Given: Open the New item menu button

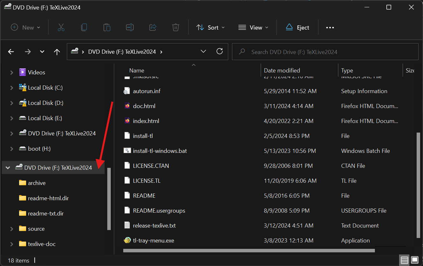Looking at the screenshot, I should pyautogui.click(x=25, y=28).
